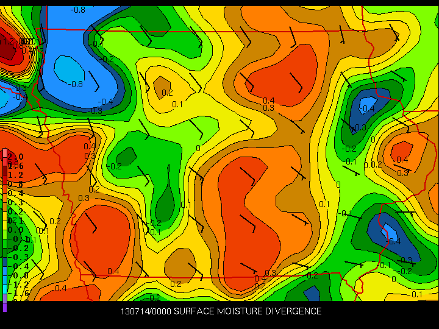Click the 130714/0000 date stamp in caption

146,311
